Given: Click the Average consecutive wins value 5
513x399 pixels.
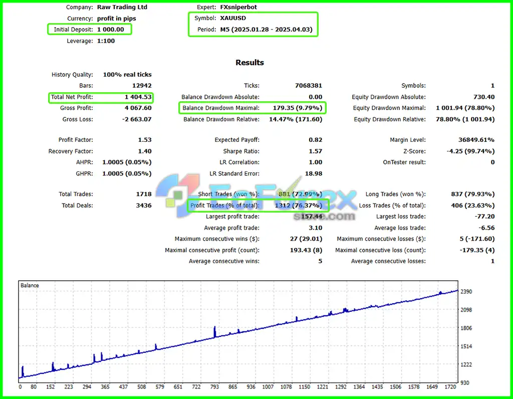Looking at the screenshot, I should coord(320,261).
